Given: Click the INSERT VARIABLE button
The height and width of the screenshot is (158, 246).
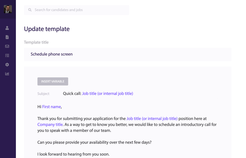Looking at the screenshot, I should pos(53,81).
